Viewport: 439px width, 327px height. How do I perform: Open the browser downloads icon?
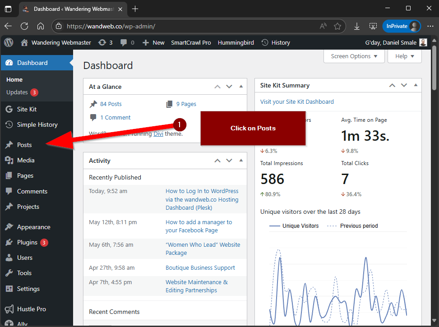coord(357,26)
